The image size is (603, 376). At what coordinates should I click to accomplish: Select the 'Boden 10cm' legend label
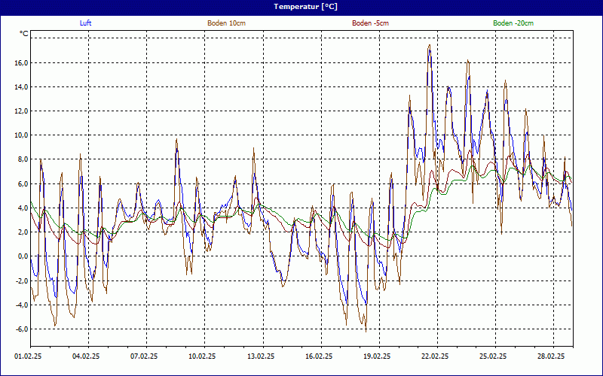(x=227, y=23)
